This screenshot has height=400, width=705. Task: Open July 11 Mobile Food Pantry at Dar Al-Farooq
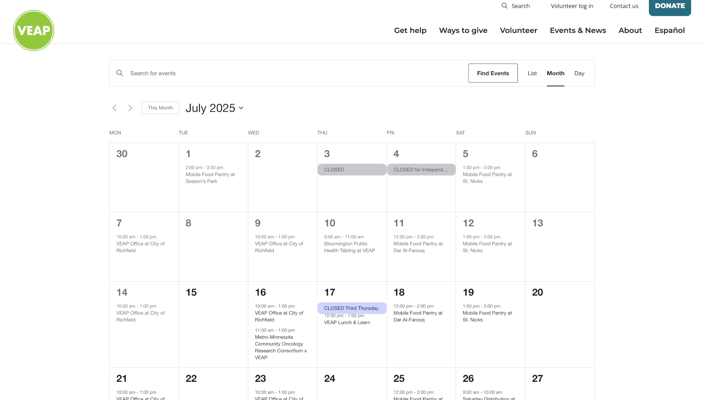click(x=418, y=247)
